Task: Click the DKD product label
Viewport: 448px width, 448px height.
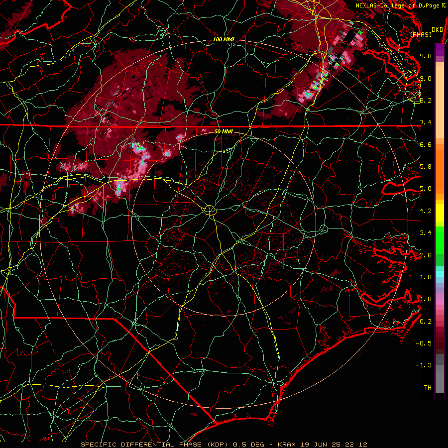Action: click(x=437, y=30)
